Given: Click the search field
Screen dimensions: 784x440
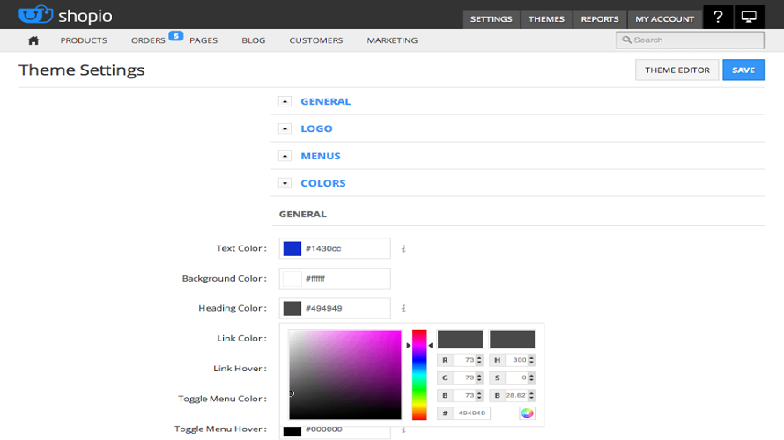Looking at the screenshot, I should click(x=690, y=40).
